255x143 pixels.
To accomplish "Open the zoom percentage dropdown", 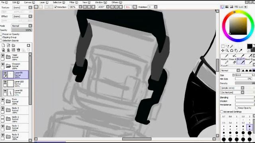I will pos(80,7).
